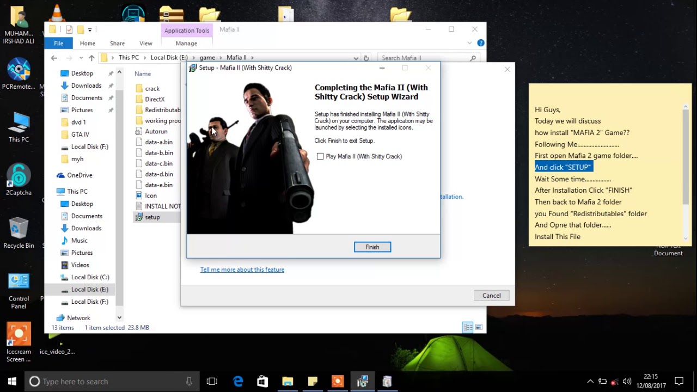Open This PC desktop icon
The image size is (697, 392).
point(19,127)
